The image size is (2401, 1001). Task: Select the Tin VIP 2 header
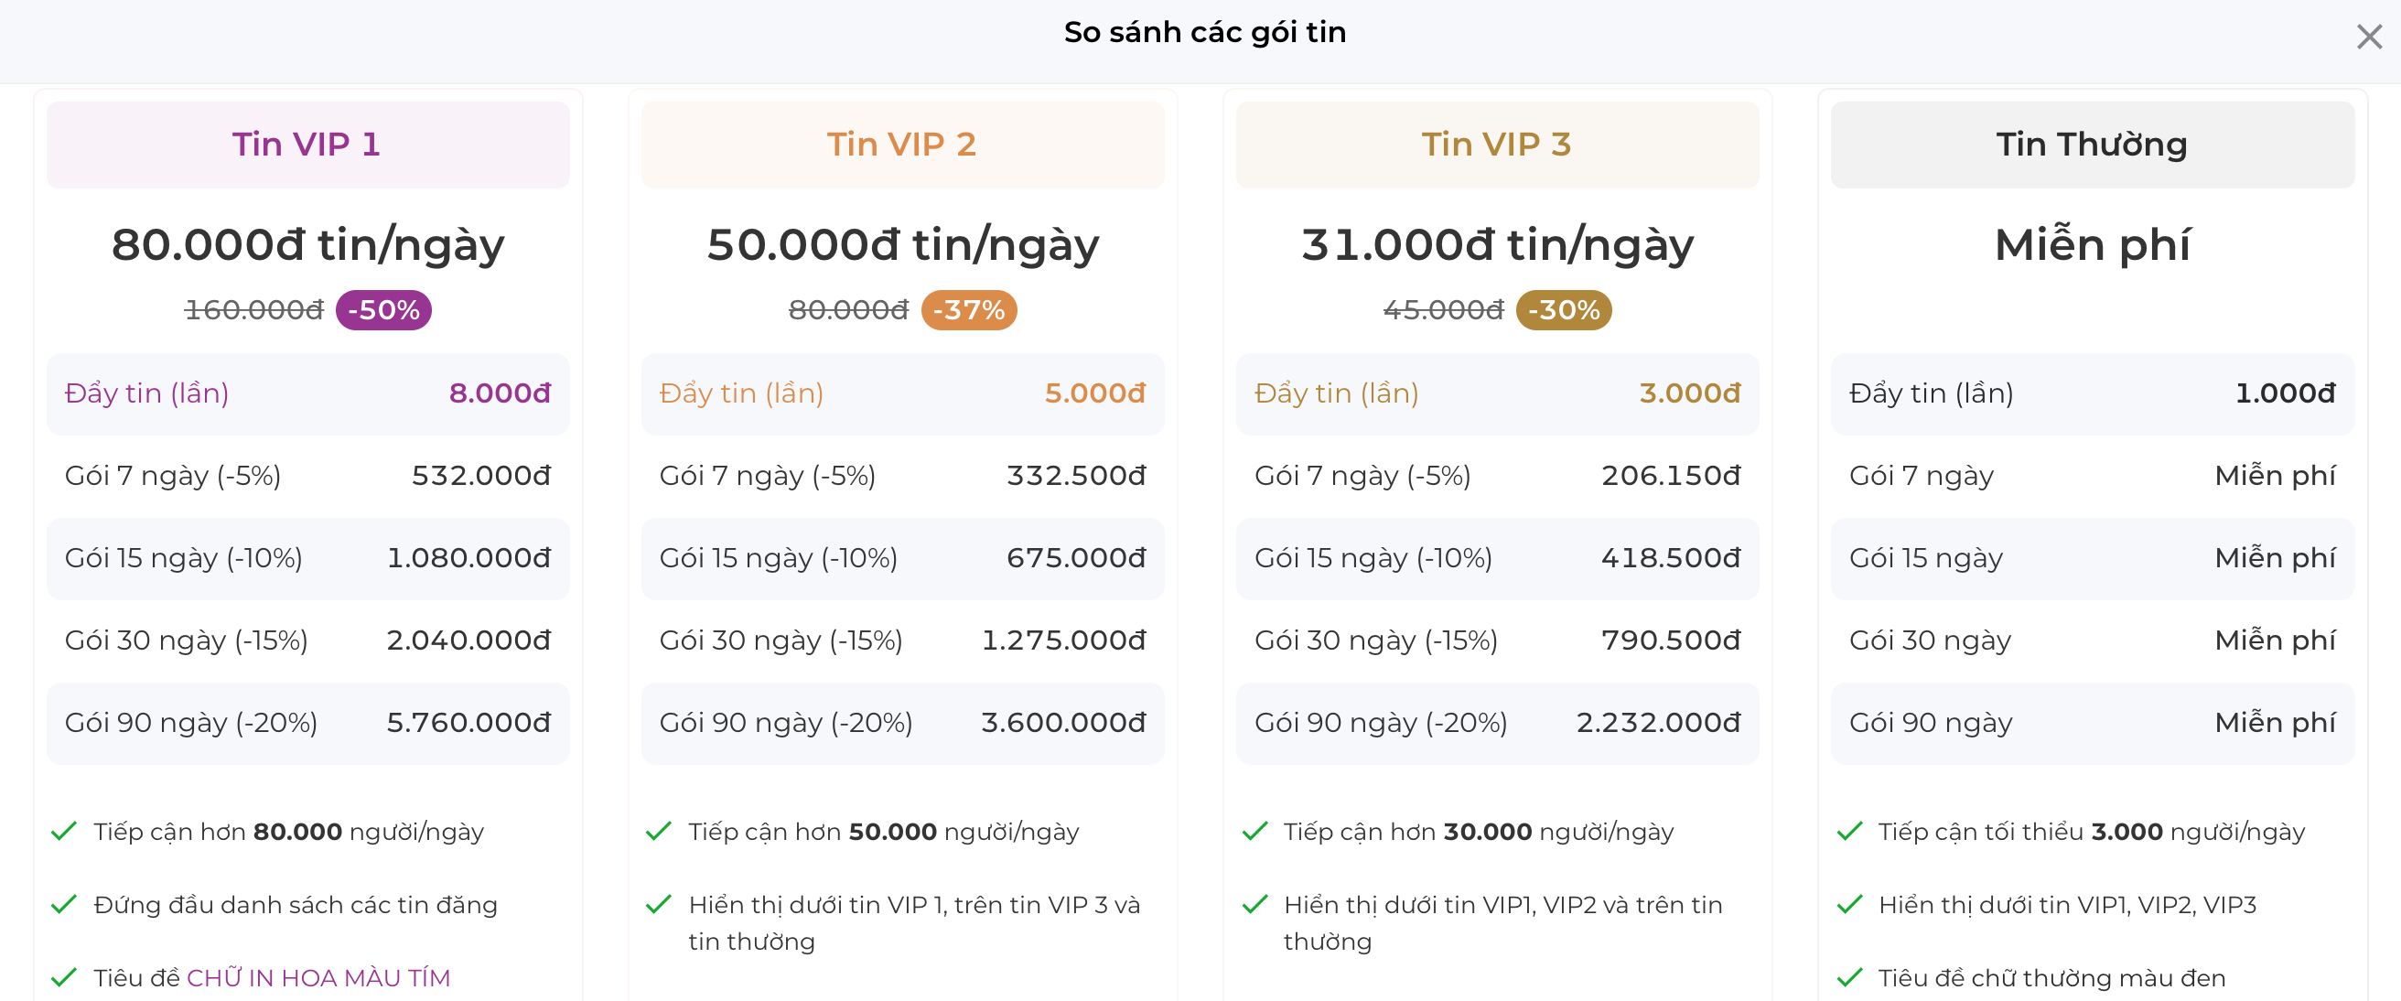click(902, 145)
